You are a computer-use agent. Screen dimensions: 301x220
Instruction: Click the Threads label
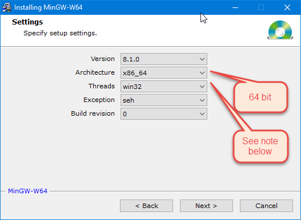[x=102, y=86]
